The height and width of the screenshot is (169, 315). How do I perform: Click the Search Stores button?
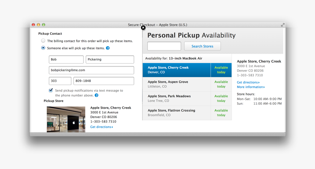click(203, 46)
